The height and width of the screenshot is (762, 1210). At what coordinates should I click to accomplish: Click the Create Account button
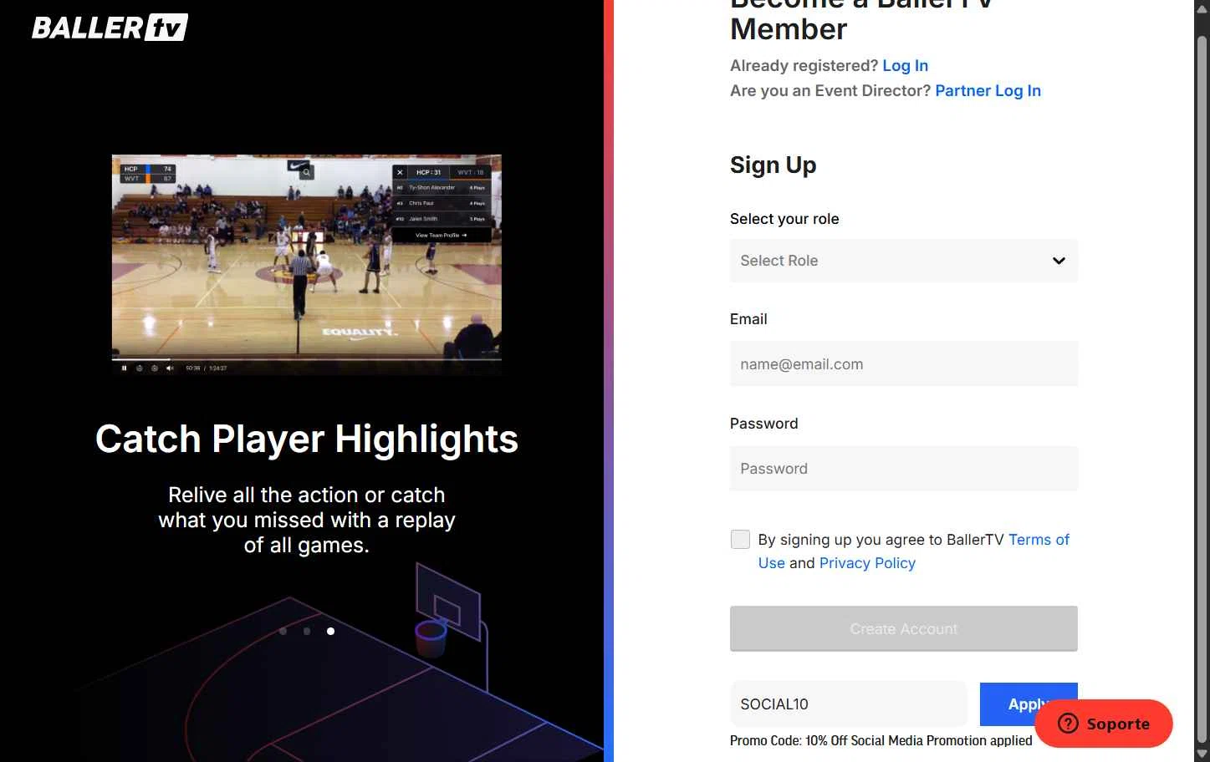click(903, 628)
